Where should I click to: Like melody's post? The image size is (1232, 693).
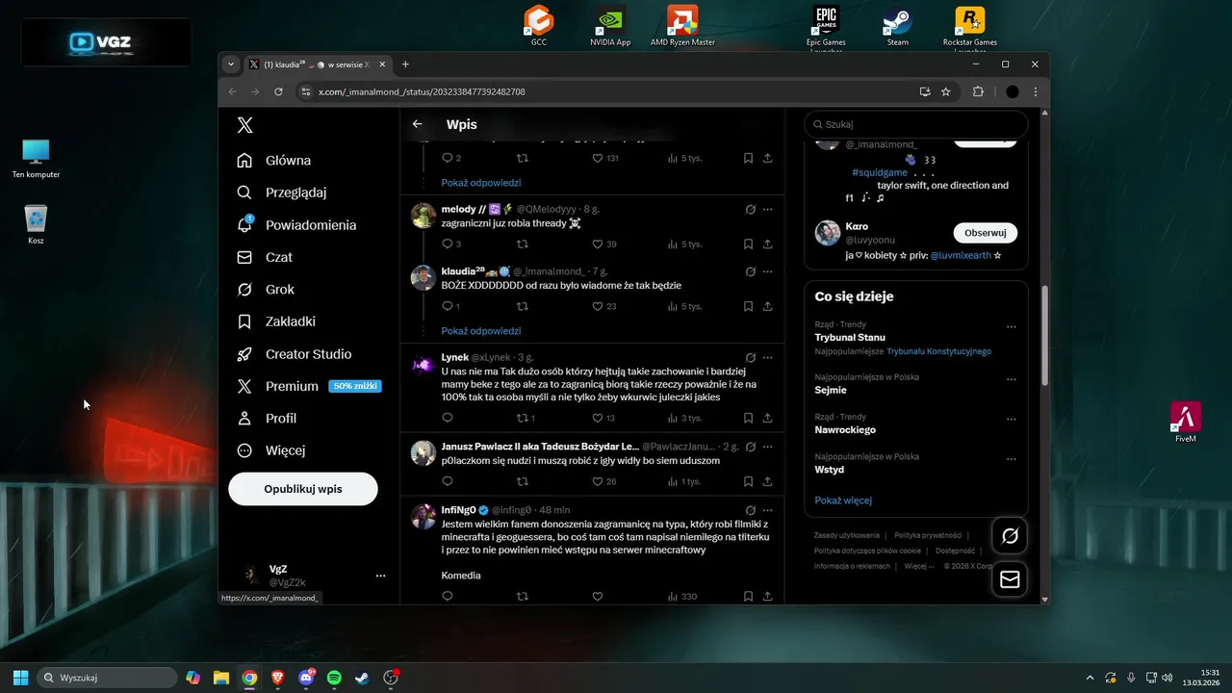pos(604,244)
